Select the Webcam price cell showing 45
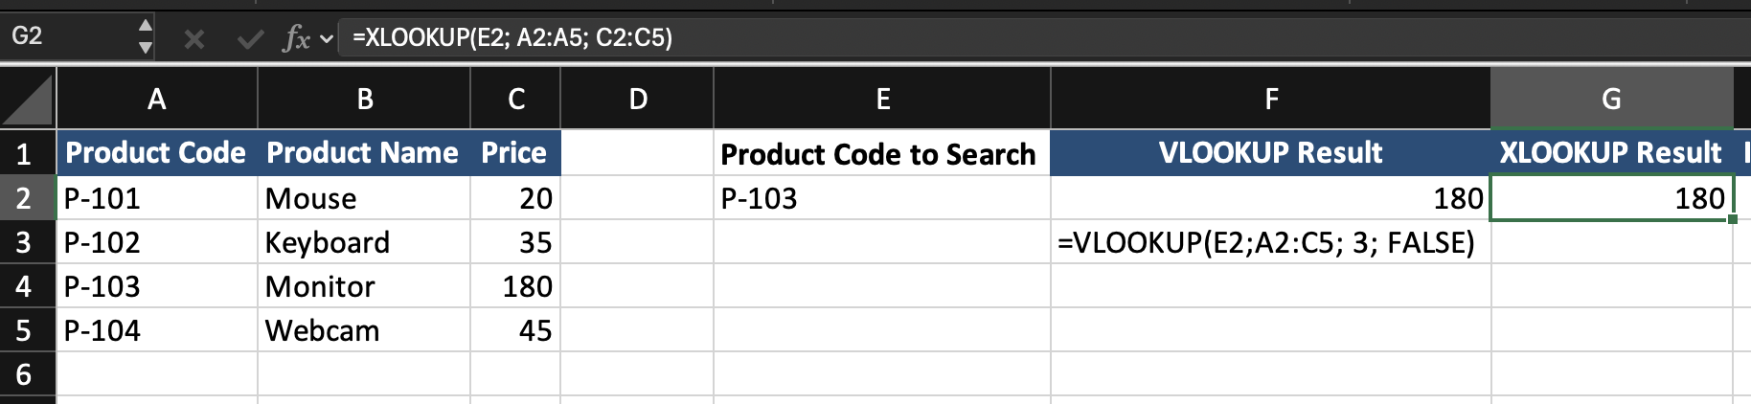 click(x=515, y=330)
